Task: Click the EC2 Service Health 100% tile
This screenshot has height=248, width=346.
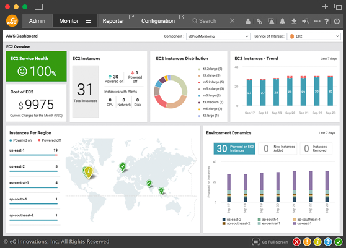Action: tap(37, 66)
